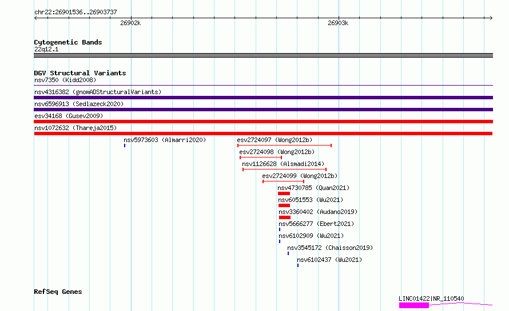Click the RefSeq Genes track title
This screenshot has width=509, height=311.
[58, 292]
